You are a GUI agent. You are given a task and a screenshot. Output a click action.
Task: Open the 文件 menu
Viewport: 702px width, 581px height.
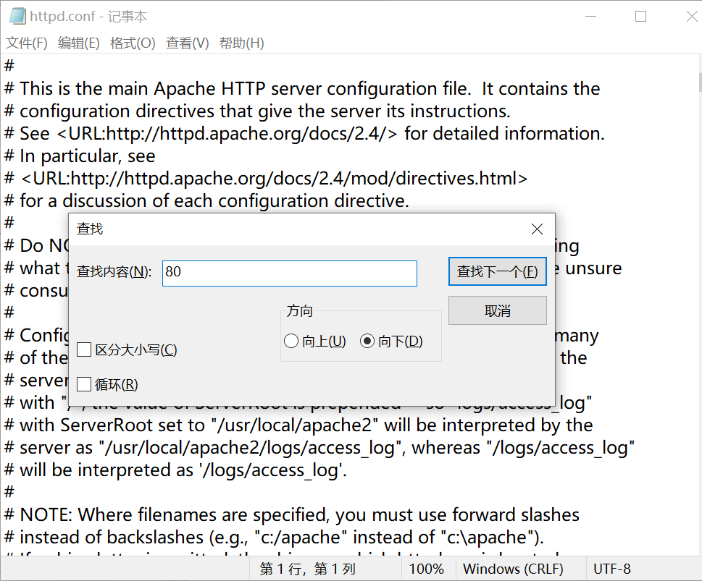tap(26, 43)
